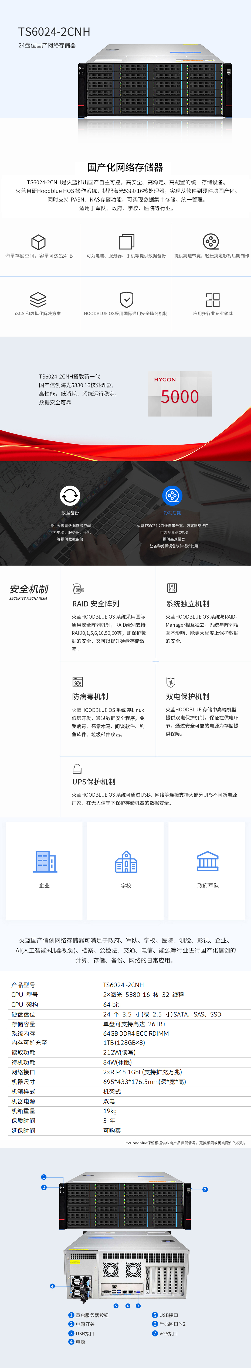Select the CPU value 2×海光 5380 16核 32线程

144,995
